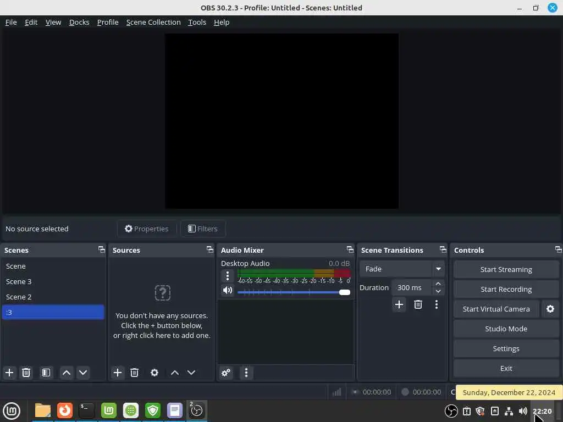Click Start Streaming button
This screenshot has width=563, height=422.
pyautogui.click(x=506, y=269)
